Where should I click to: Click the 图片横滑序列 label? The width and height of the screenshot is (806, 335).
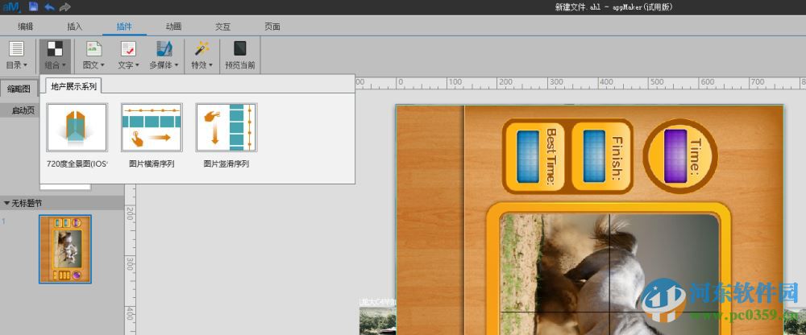pos(152,164)
